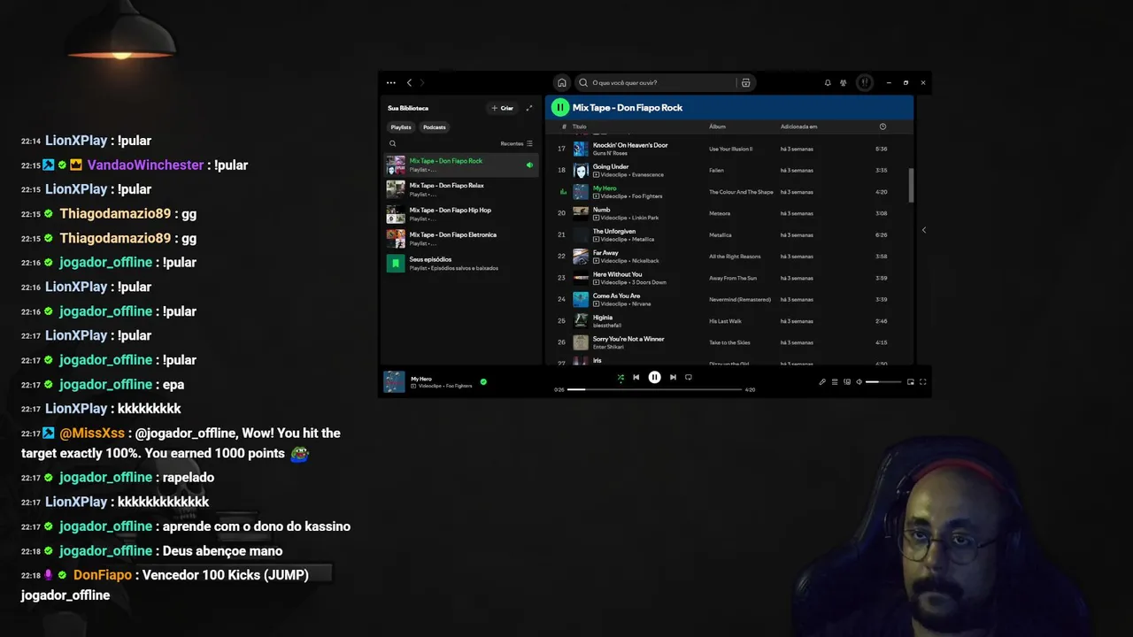The width and height of the screenshot is (1133, 637).
Task: Open the profile avatar menu
Action: [865, 82]
